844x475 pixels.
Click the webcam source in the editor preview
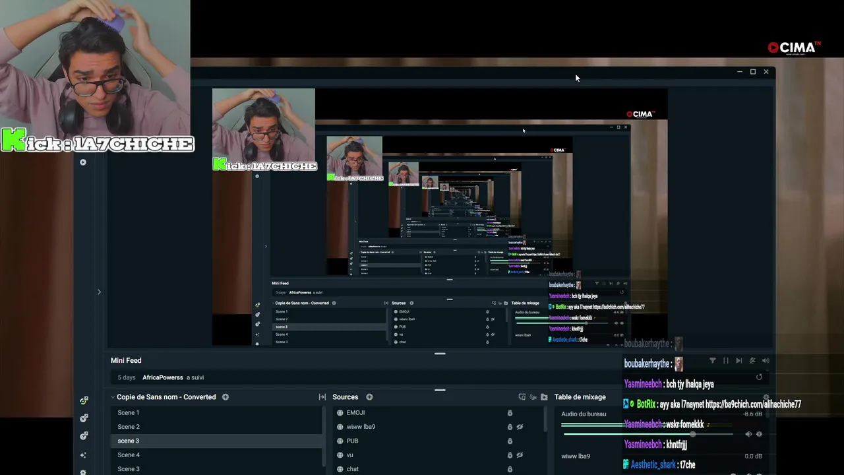264,125
